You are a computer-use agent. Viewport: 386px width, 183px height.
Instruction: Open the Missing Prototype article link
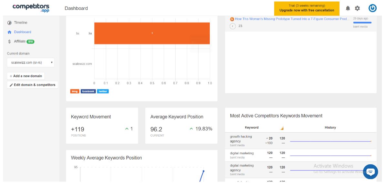(292, 19)
